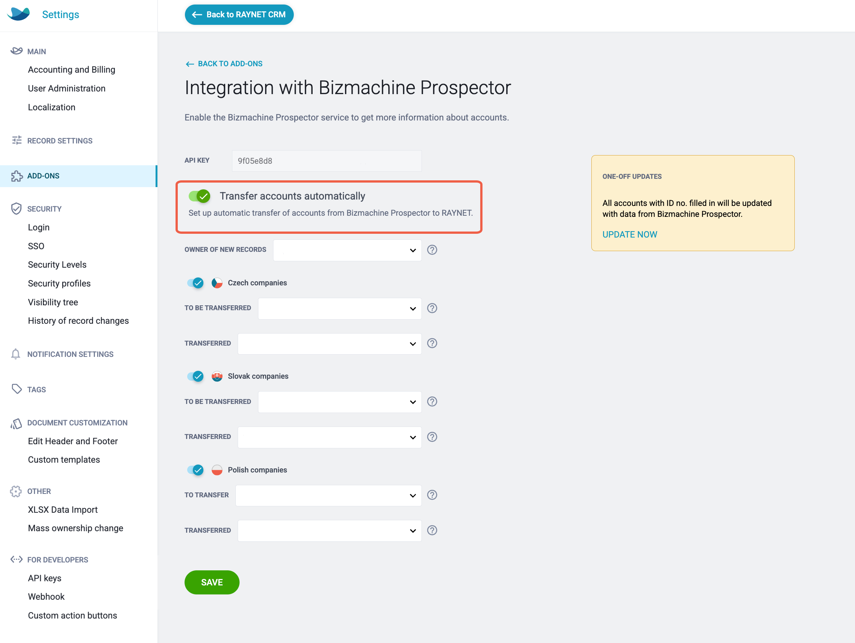Open API keys page
Viewport: 855px width, 643px height.
pyautogui.click(x=44, y=578)
